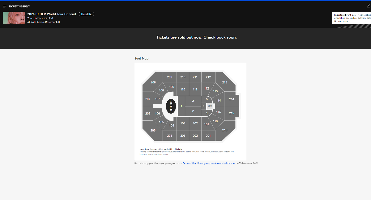Click section 208 on the seat map

point(153,82)
